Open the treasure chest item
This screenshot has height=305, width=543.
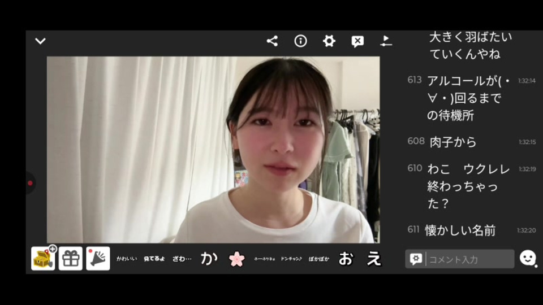click(44, 258)
